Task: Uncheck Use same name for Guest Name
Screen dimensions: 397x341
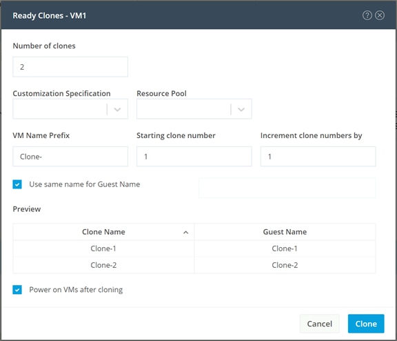Action: (17, 184)
